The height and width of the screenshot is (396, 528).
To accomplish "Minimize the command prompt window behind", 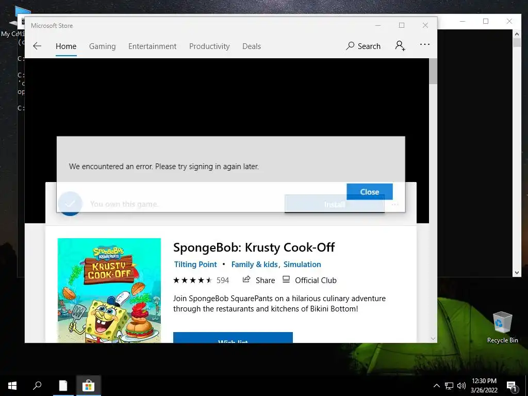I will point(463,21).
